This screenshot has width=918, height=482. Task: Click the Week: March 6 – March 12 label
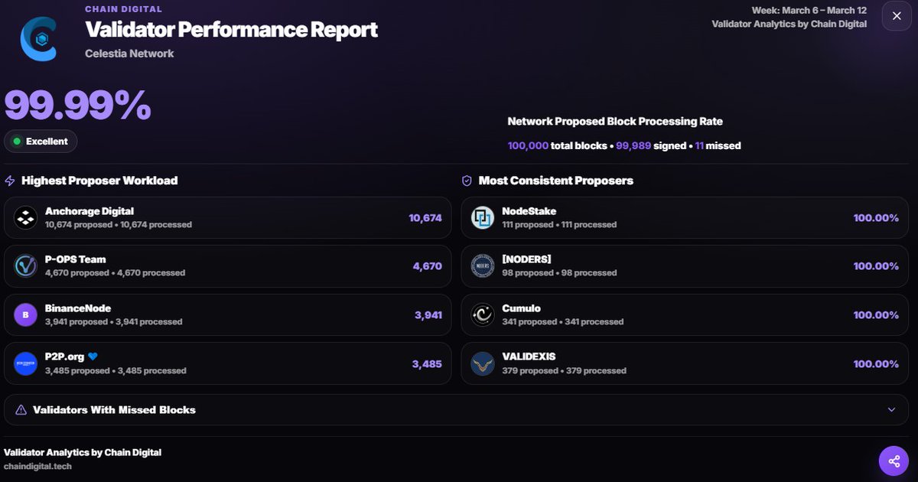coord(809,11)
